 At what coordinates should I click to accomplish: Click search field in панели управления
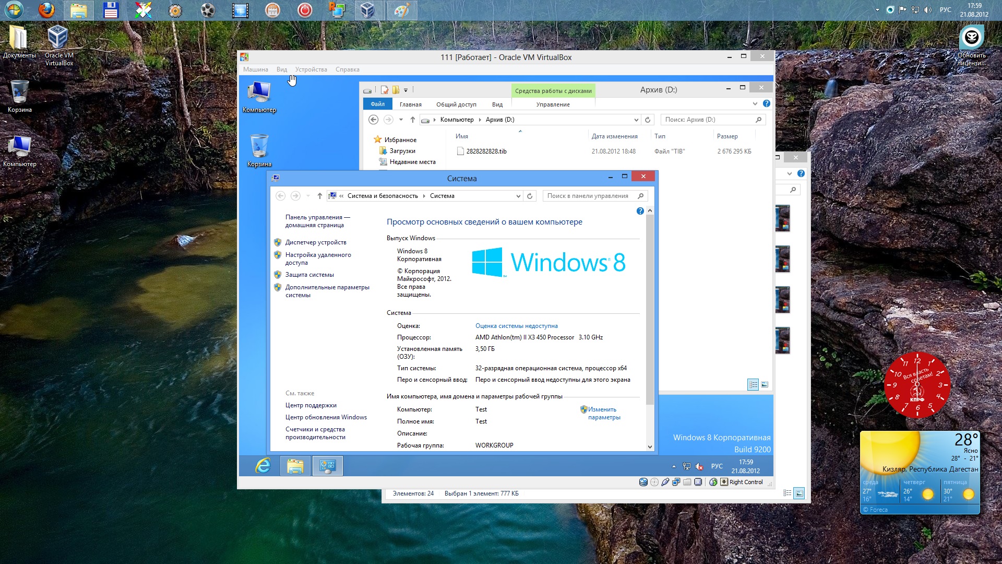595,196
